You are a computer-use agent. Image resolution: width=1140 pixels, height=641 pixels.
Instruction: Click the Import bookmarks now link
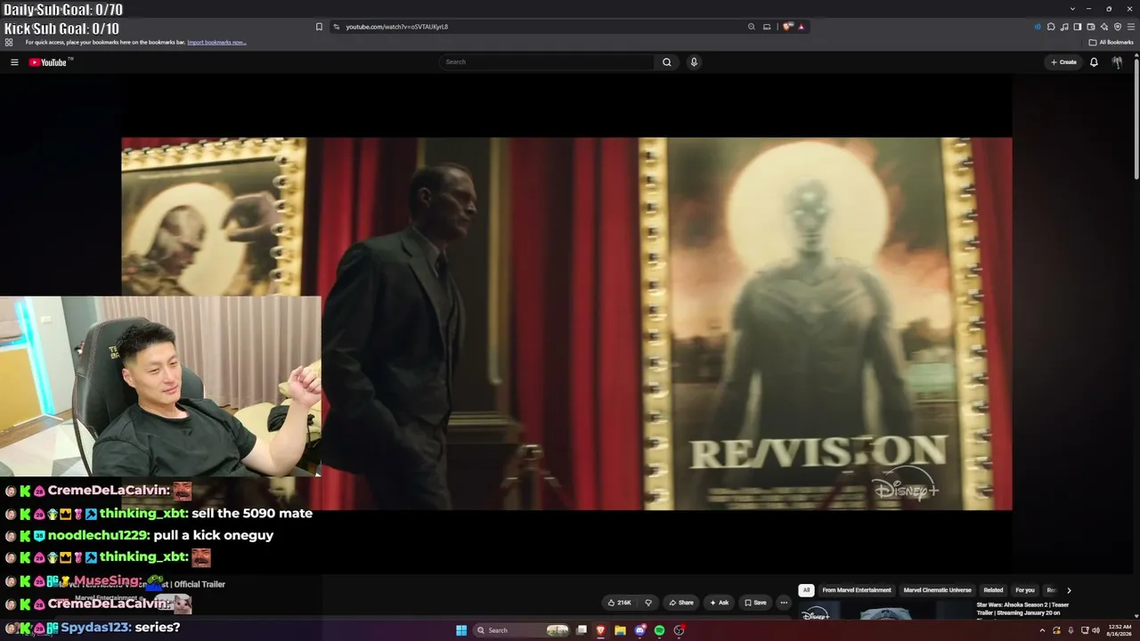216,42
